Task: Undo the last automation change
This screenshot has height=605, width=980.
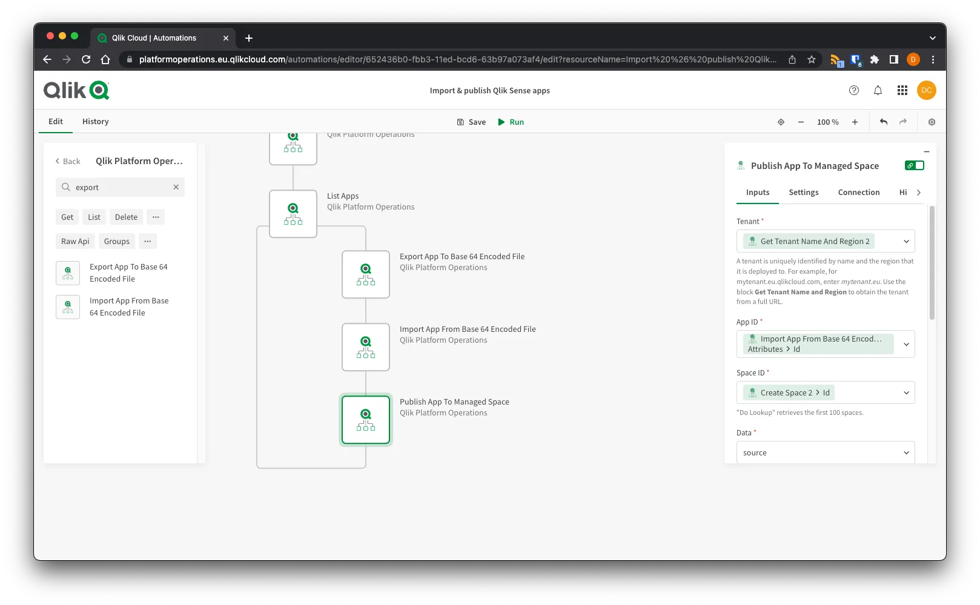Action: pyautogui.click(x=883, y=122)
